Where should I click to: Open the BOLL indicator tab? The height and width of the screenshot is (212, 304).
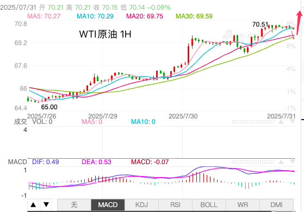[x=209, y=205]
